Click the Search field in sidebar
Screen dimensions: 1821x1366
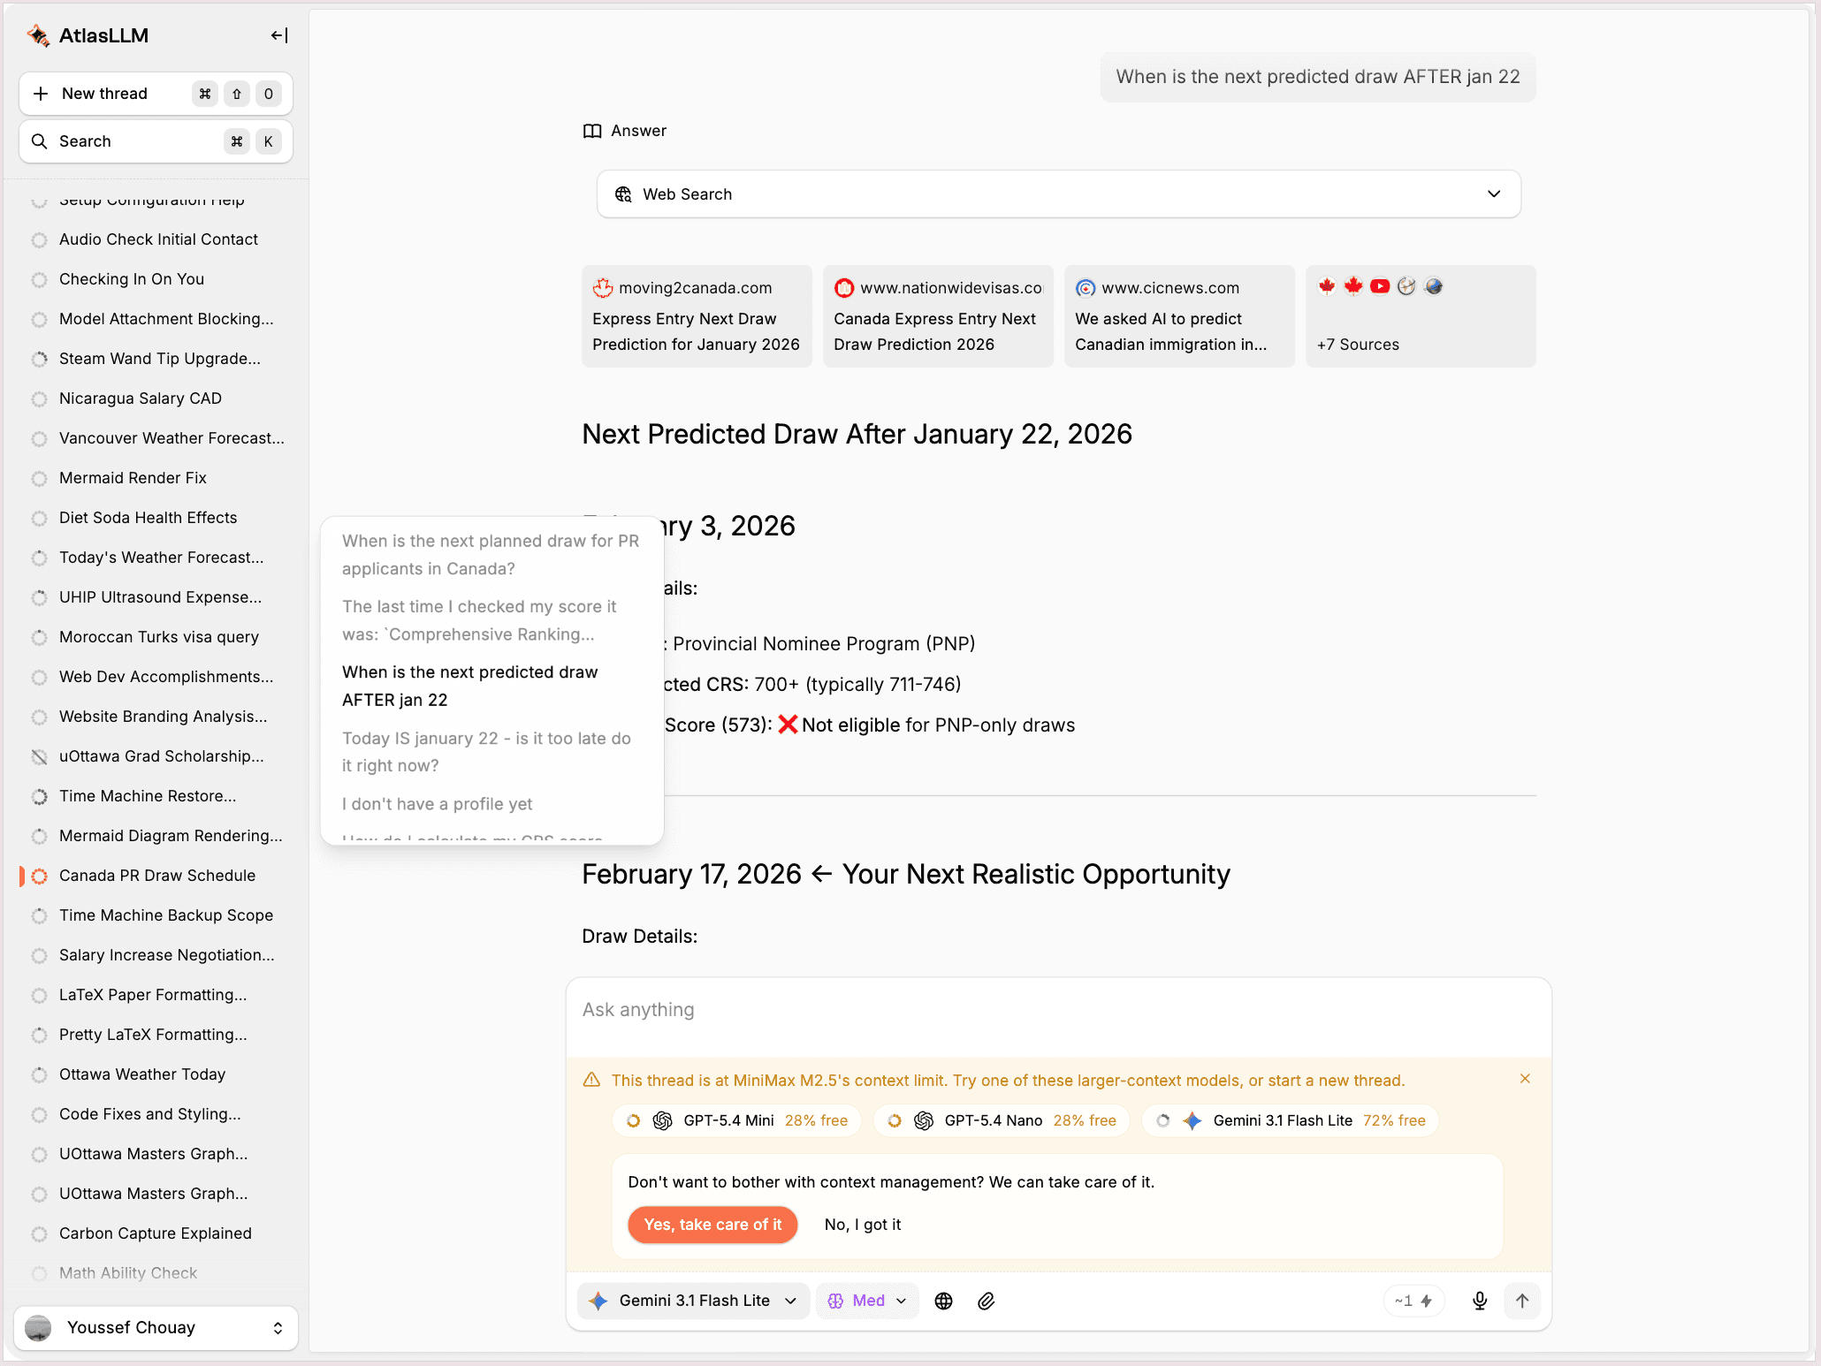(x=156, y=141)
